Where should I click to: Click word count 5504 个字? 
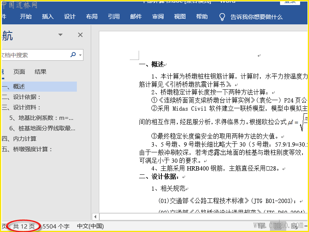click(56, 226)
